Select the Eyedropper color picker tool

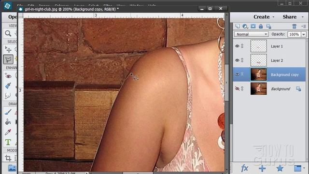(x=8, y=132)
